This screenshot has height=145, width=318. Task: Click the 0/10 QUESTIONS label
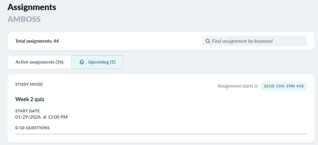coord(32,128)
